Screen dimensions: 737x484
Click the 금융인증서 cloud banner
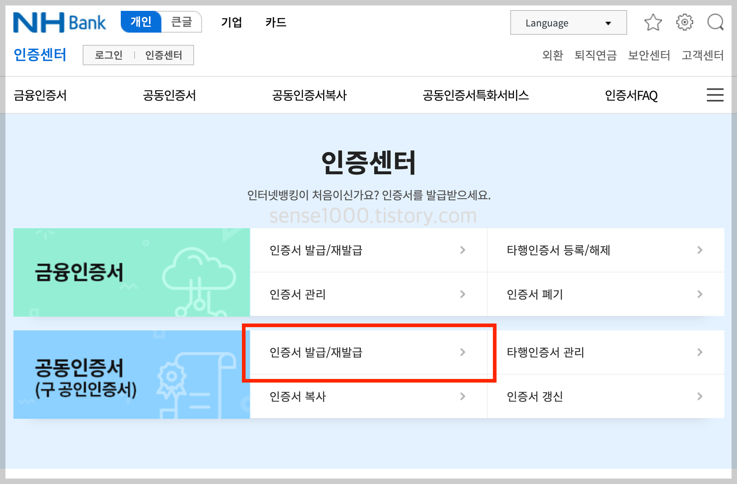pos(131,272)
